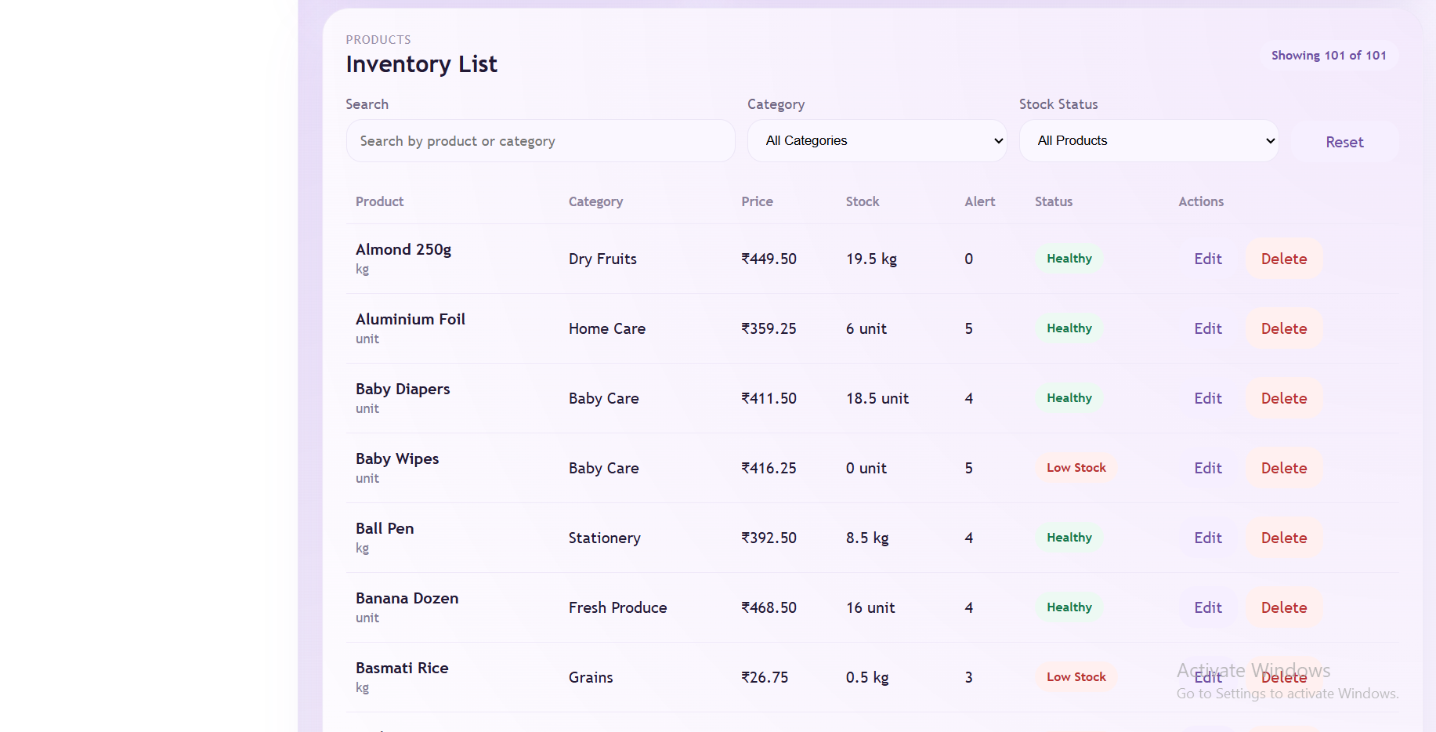Select the Banana Dozen product name
Viewport: 1436px width, 732px height.
(407, 598)
